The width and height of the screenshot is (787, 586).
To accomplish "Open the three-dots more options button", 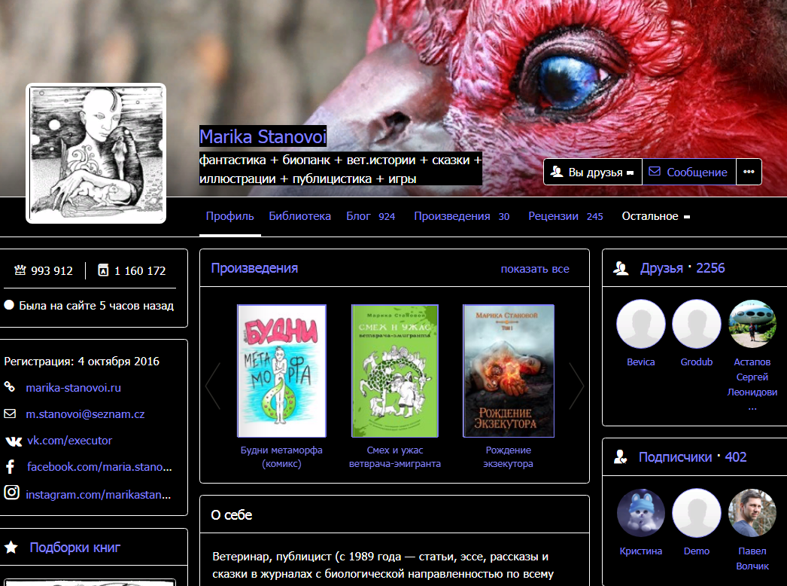I will point(749,172).
